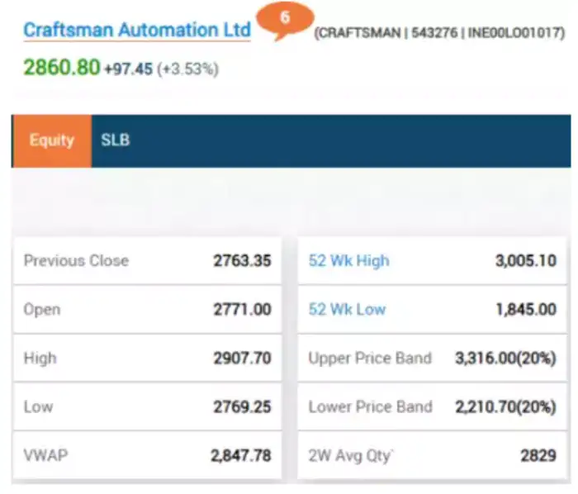Screen dimensions: 578x494
Task: Open the 52 Wk Low link
Action: [x=347, y=310]
